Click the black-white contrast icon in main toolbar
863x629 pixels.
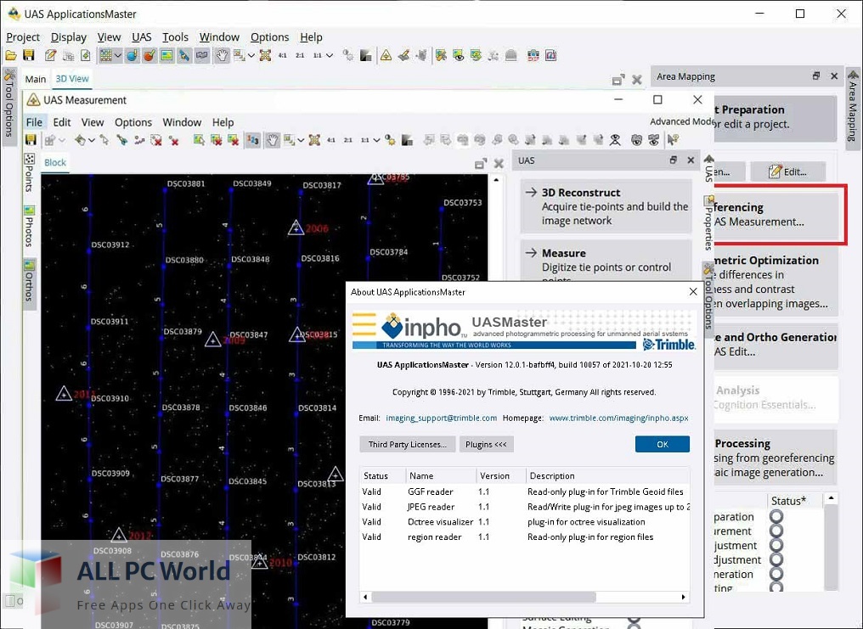pos(365,55)
